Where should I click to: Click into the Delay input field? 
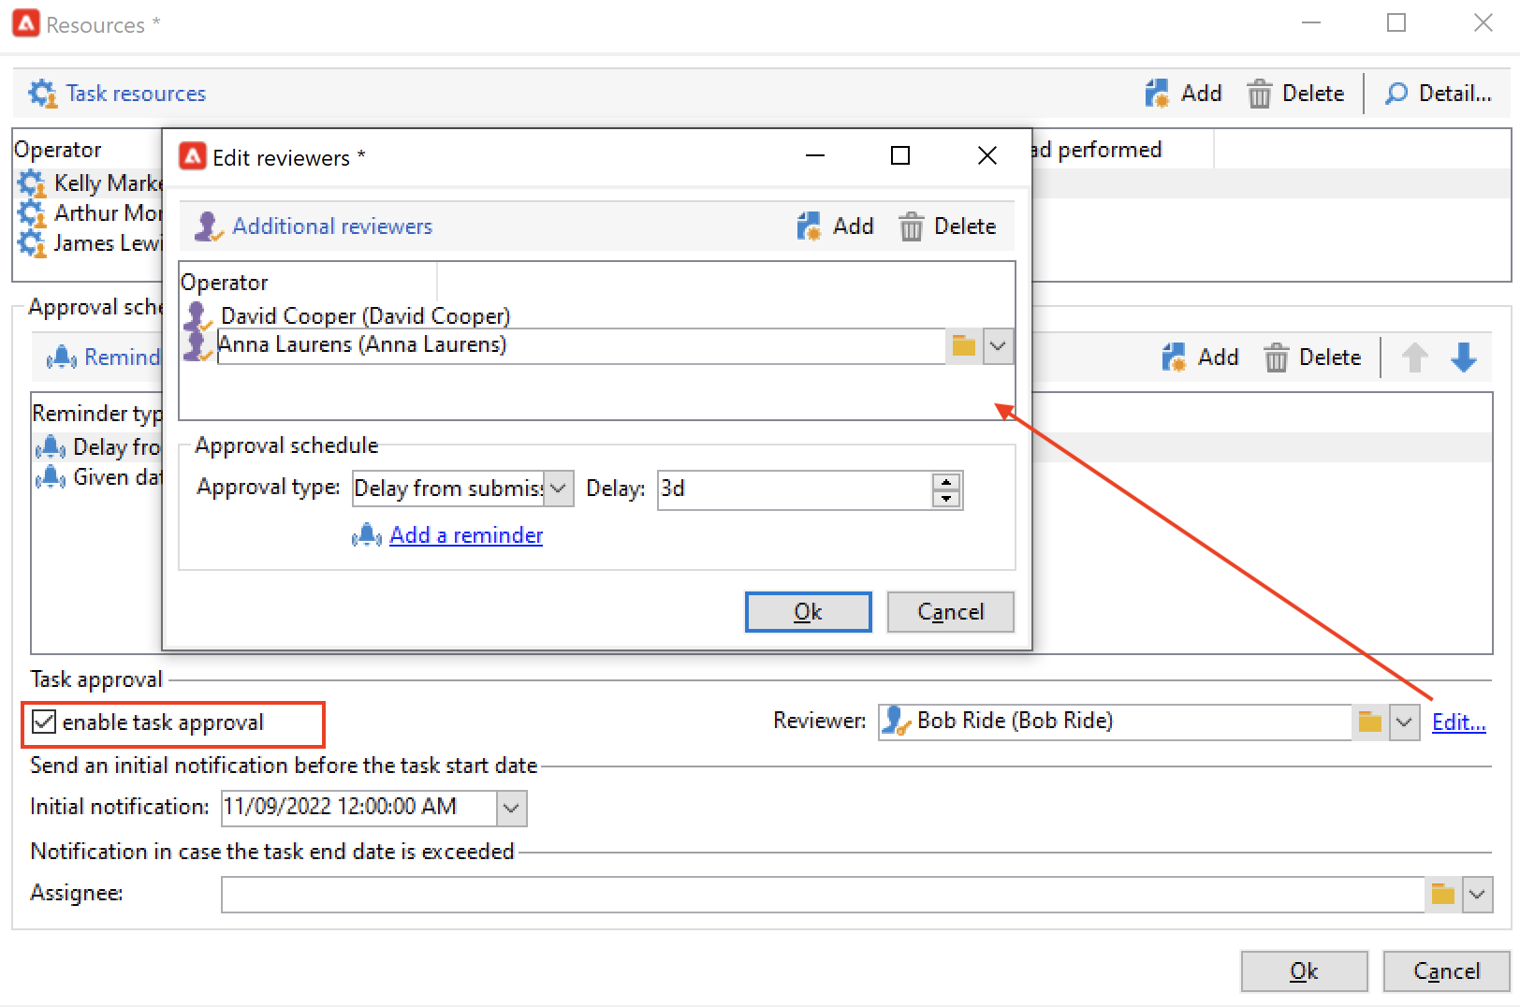pyautogui.click(x=795, y=489)
